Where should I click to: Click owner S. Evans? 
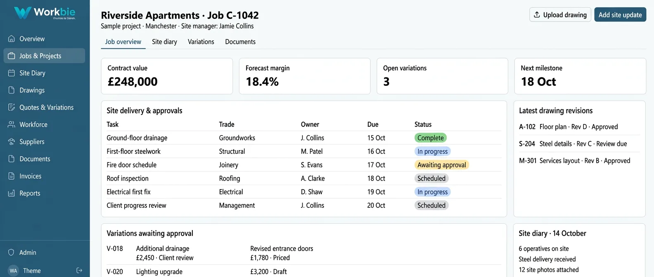(312, 165)
